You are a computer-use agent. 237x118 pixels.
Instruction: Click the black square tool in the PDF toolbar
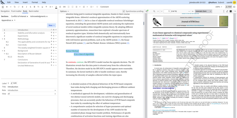pyautogui.click(x=231, y=11)
